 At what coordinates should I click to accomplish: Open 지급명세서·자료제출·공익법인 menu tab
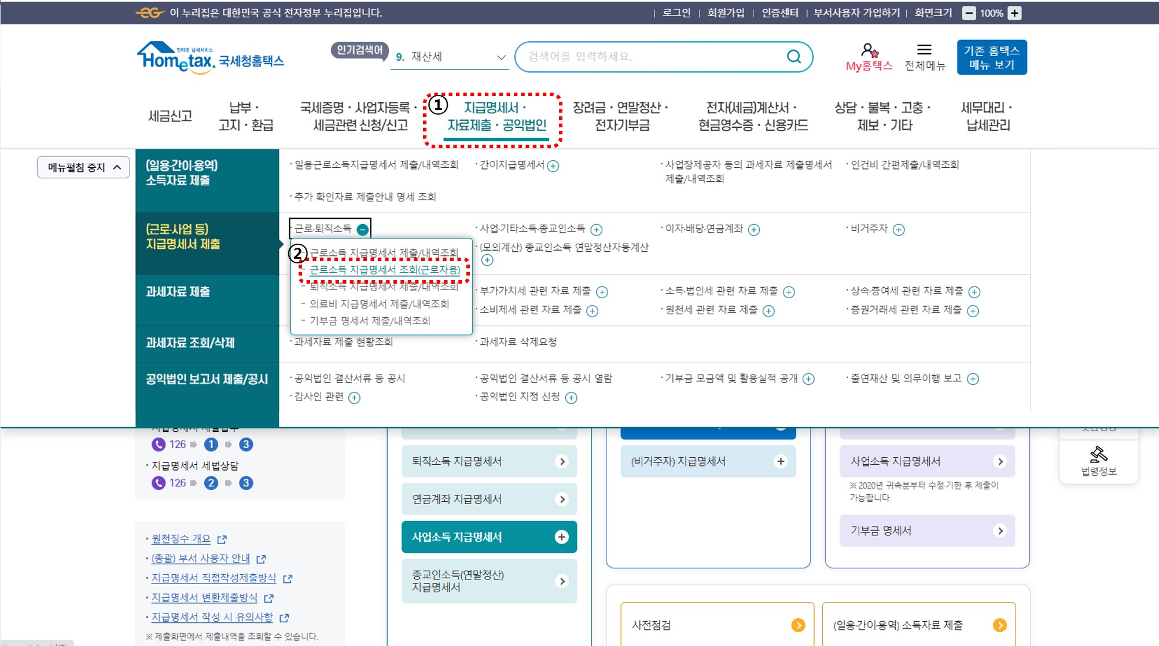click(x=496, y=116)
